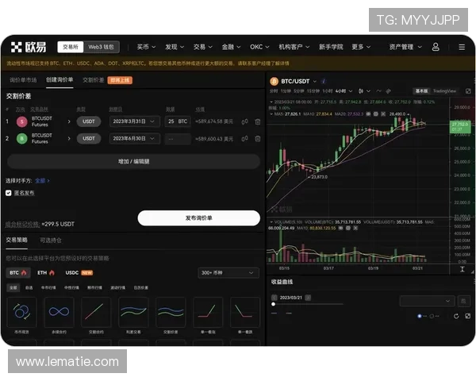Adjust the profit curve date slider handle
Viewport: 476px width, 381px height.
(274, 304)
